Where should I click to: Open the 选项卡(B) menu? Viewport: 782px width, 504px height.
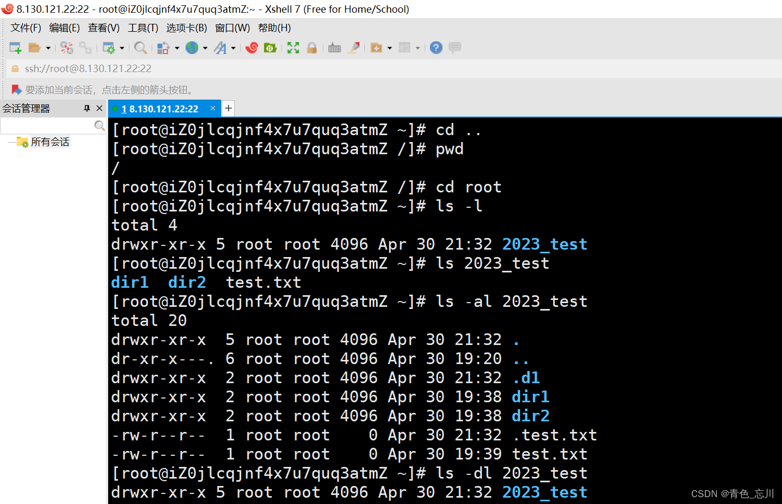[x=187, y=28]
